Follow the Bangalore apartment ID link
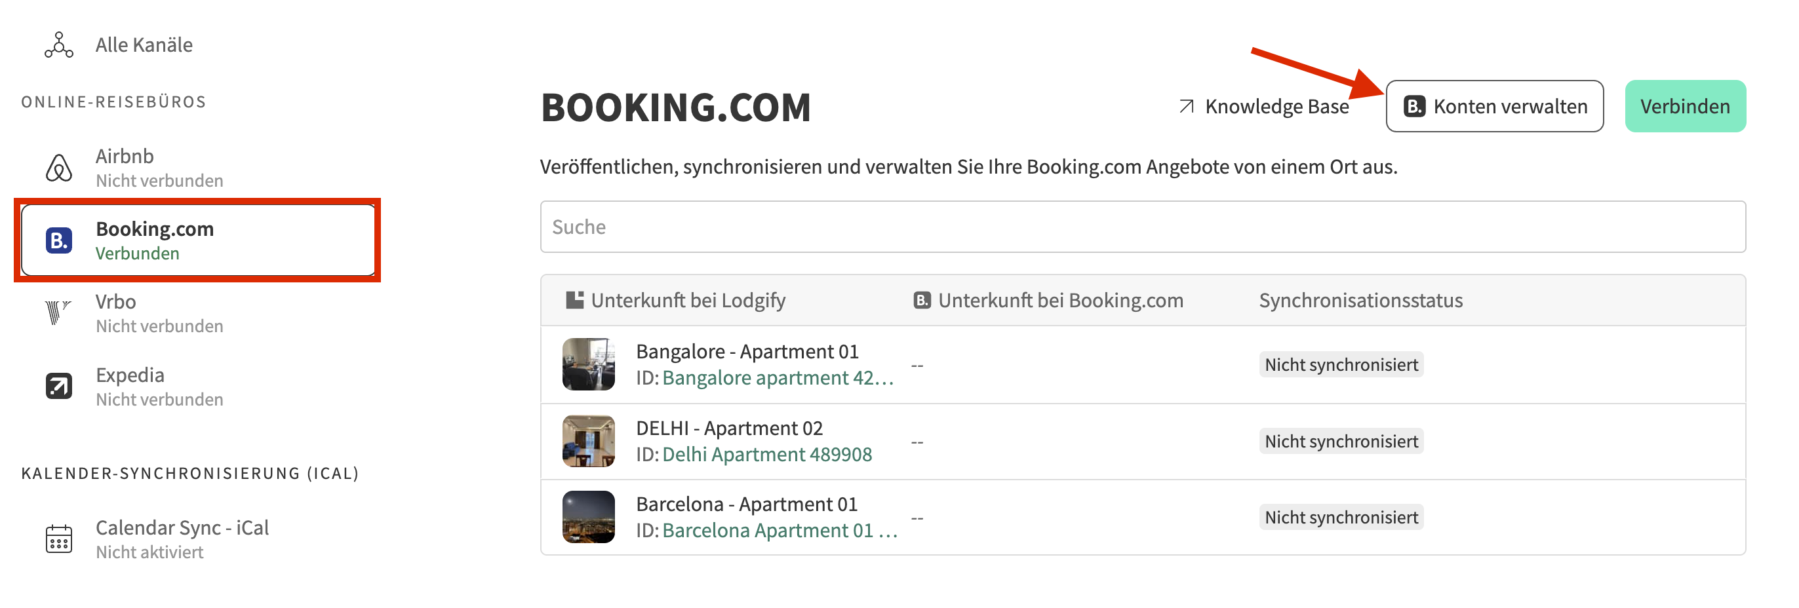 tap(778, 377)
